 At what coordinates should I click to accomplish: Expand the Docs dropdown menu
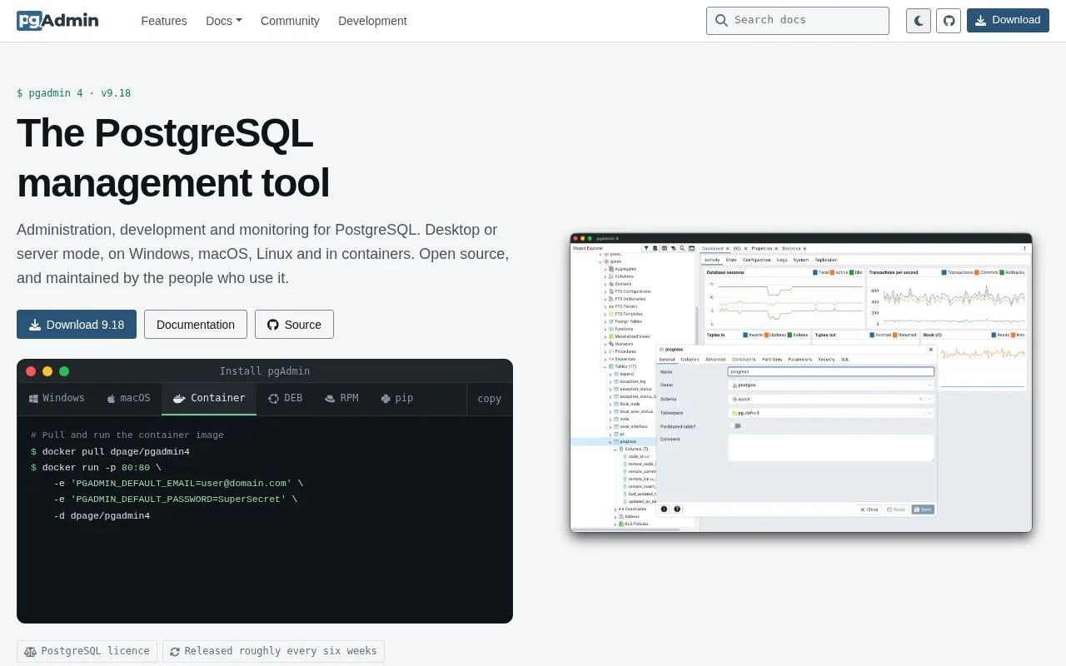point(224,21)
